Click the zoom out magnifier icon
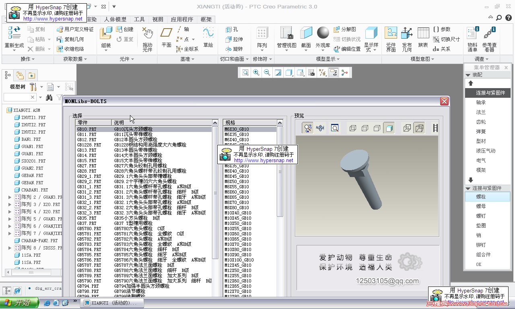This screenshot has height=309, width=515. point(267,72)
